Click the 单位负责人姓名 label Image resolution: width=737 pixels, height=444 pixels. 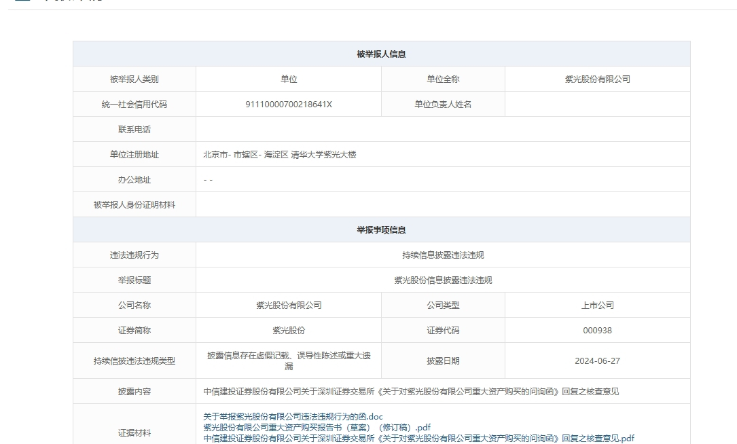(443, 105)
